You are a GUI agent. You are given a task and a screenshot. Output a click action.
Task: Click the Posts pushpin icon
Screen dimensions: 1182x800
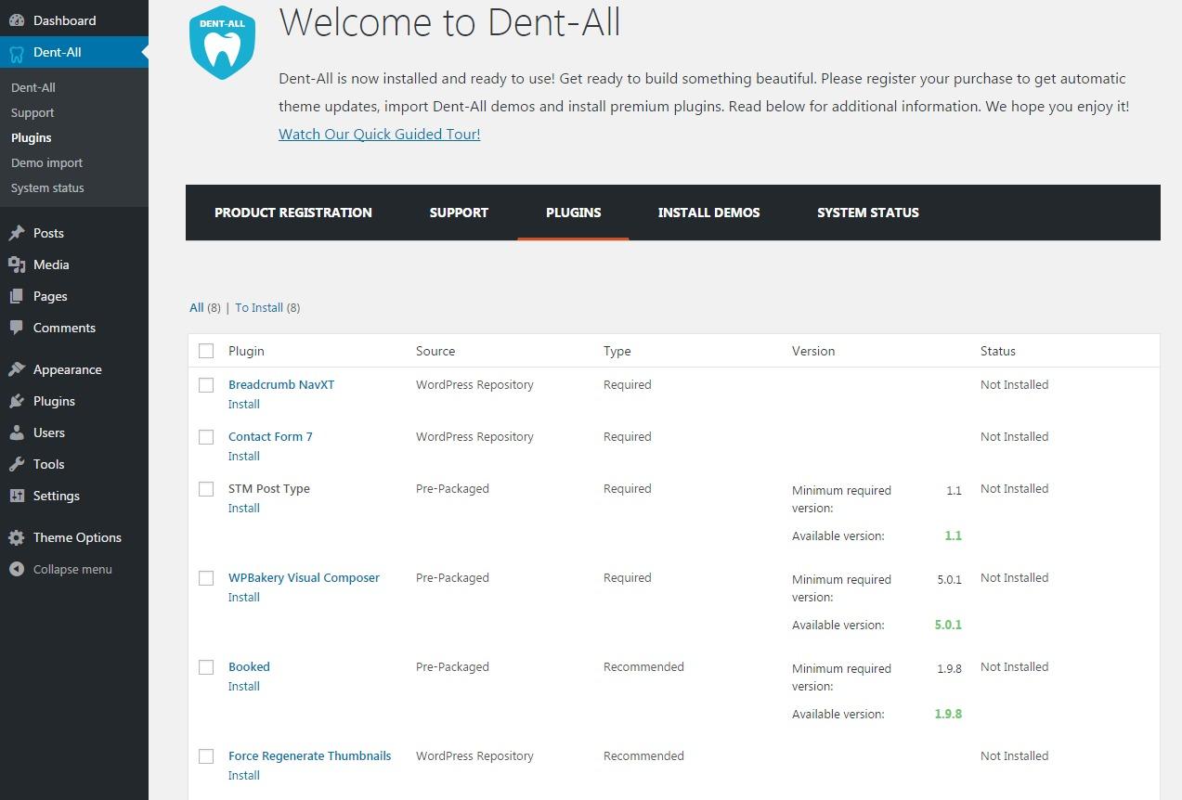click(17, 233)
